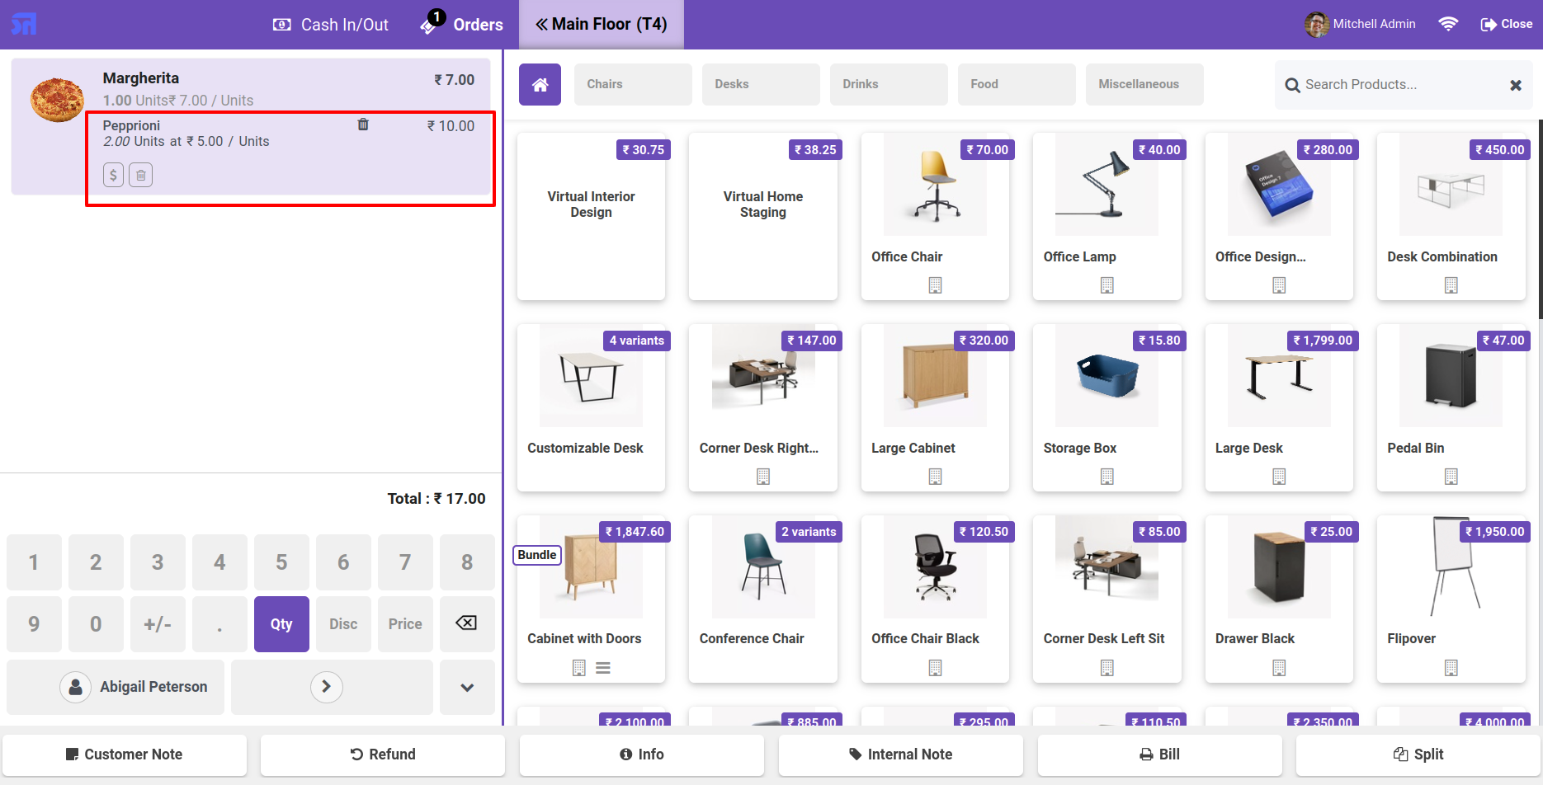Print the Bill
Image resolution: width=1543 pixels, height=785 pixels.
click(1160, 754)
